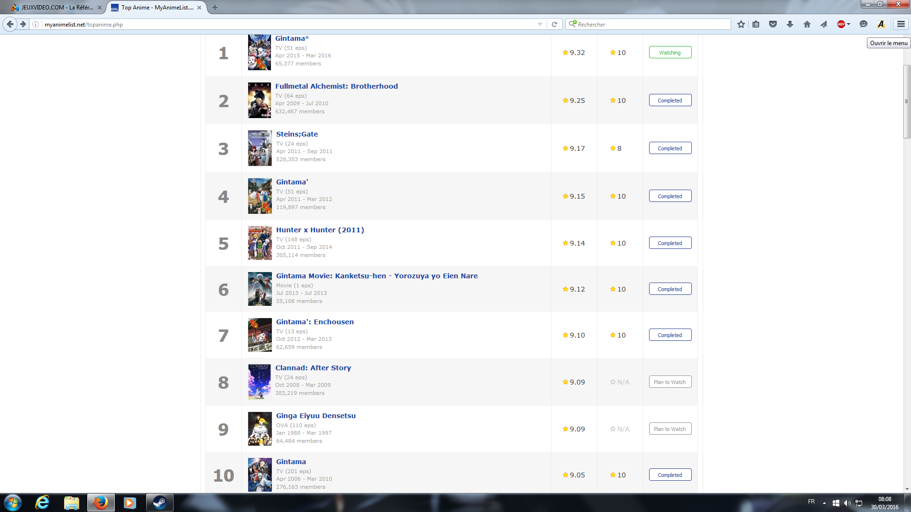Go back to the previous page
The width and height of the screenshot is (911, 512).
point(10,24)
